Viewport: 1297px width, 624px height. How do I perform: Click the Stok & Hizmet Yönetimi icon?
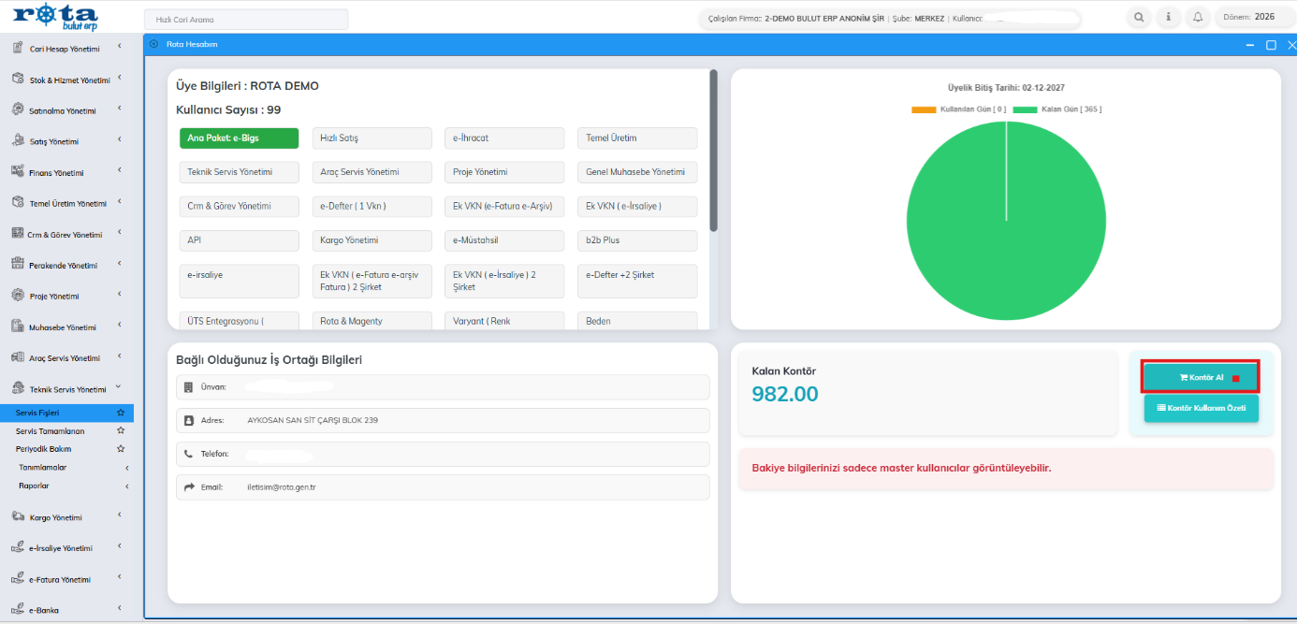click(x=18, y=80)
